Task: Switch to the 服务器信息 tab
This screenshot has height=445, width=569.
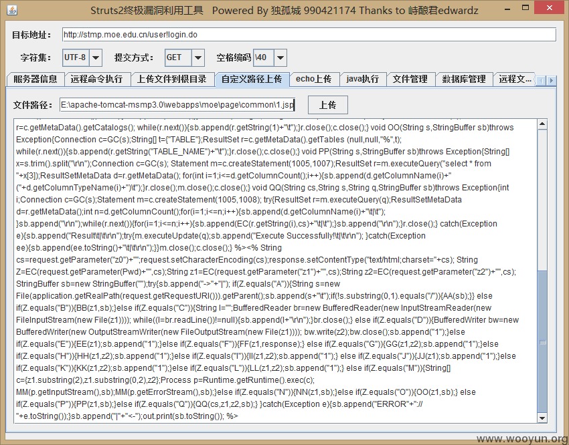Action: click(35, 80)
